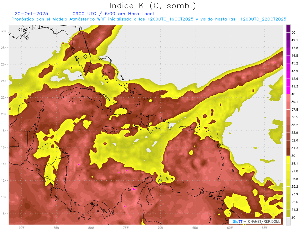This screenshot has height=231, width=300.
Task: Click the colorbar label "25.2"
Action: (x=295, y=187)
